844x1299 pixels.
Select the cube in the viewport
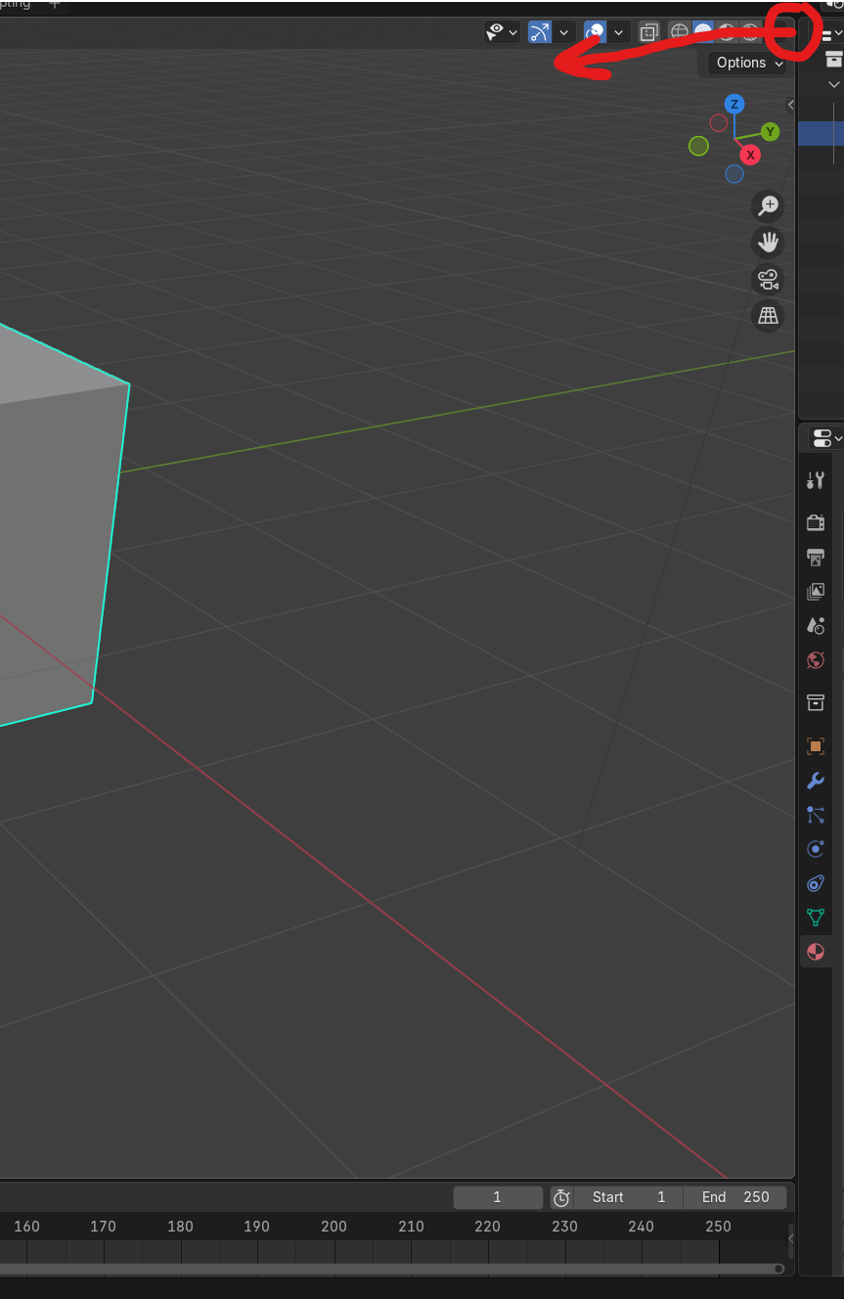pyautogui.click(x=54, y=538)
